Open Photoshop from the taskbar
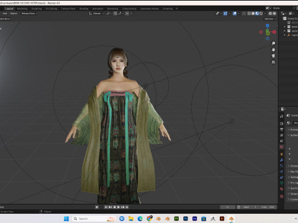298x223 pixels. (x=186, y=219)
